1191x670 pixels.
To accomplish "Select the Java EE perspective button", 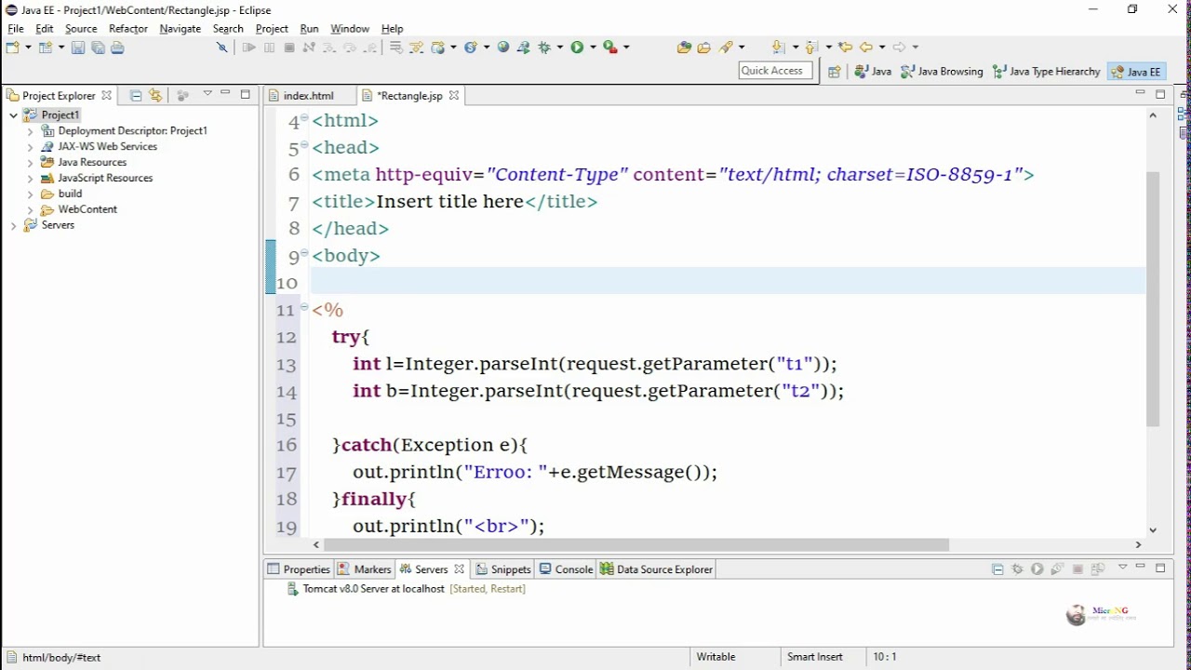I will pyautogui.click(x=1135, y=71).
